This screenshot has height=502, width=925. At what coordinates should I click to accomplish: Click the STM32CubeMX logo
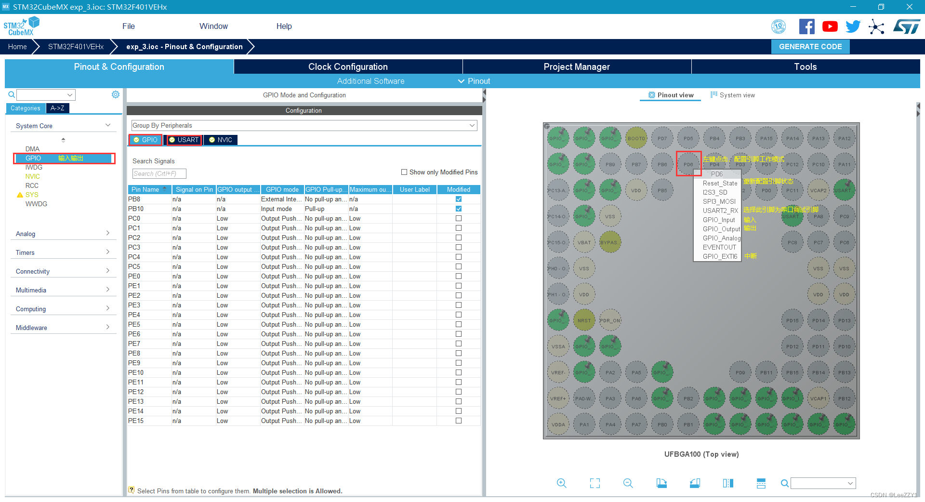(x=22, y=26)
